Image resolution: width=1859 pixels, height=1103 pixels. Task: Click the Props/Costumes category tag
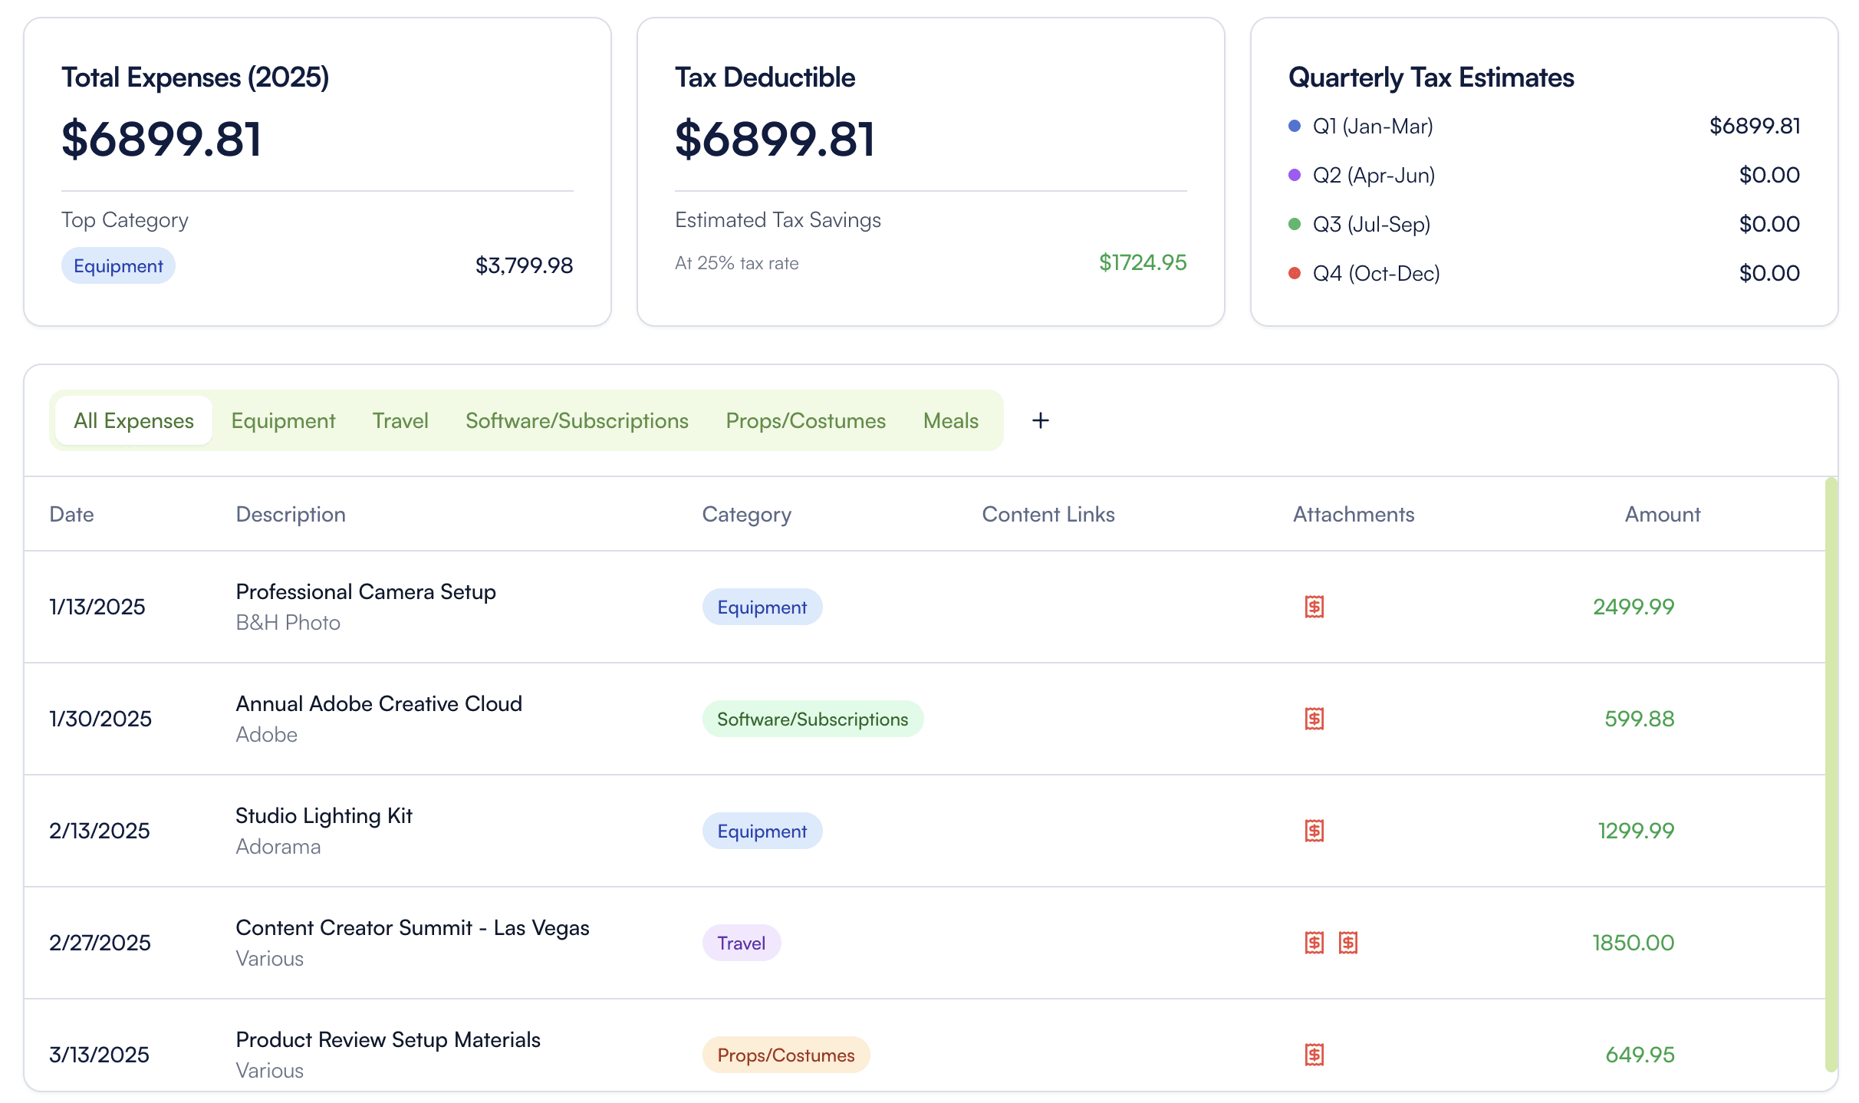(786, 1055)
